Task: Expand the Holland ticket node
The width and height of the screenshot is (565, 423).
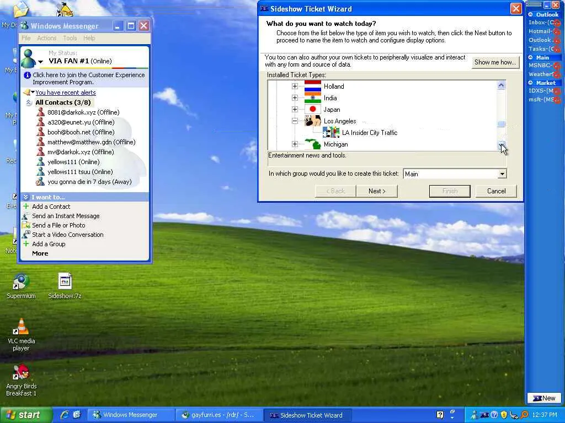Action: point(295,86)
